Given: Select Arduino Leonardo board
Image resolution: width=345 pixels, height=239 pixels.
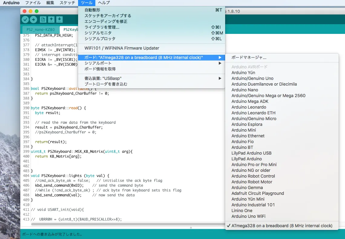Looking at the screenshot, I should pyautogui.click(x=282, y=107).
